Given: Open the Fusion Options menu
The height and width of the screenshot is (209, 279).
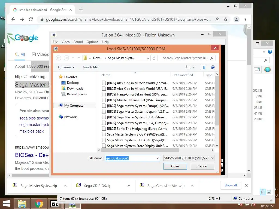Looking at the screenshot, I should (x=92, y=42).
